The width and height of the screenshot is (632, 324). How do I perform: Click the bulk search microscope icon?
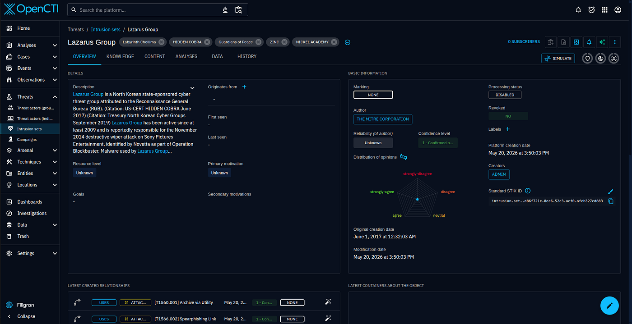pyautogui.click(x=225, y=10)
